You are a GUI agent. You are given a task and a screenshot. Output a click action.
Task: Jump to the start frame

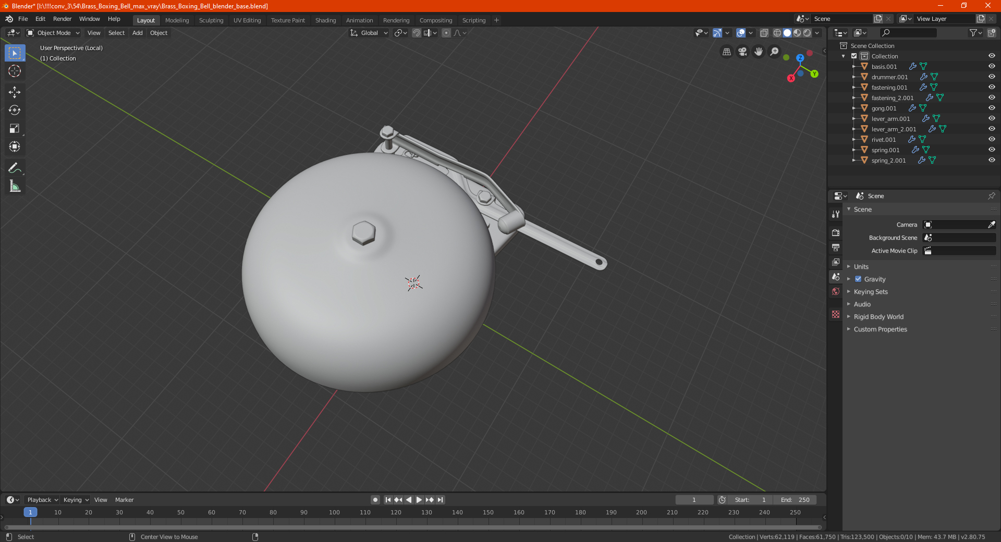click(x=388, y=500)
